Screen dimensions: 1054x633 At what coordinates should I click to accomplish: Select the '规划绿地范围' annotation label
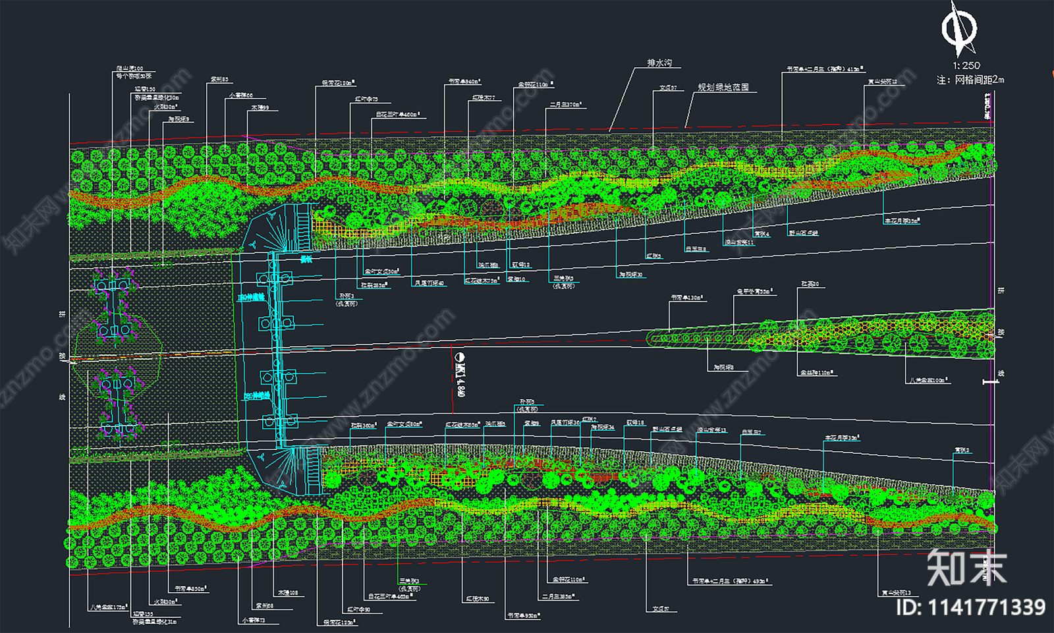point(723,87)
